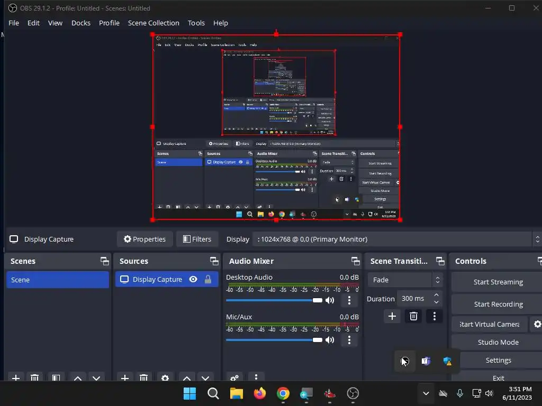Screen dimensions: 542x406
Task: Click Windows Security tray icon
Action: click(x=447, y=361)
